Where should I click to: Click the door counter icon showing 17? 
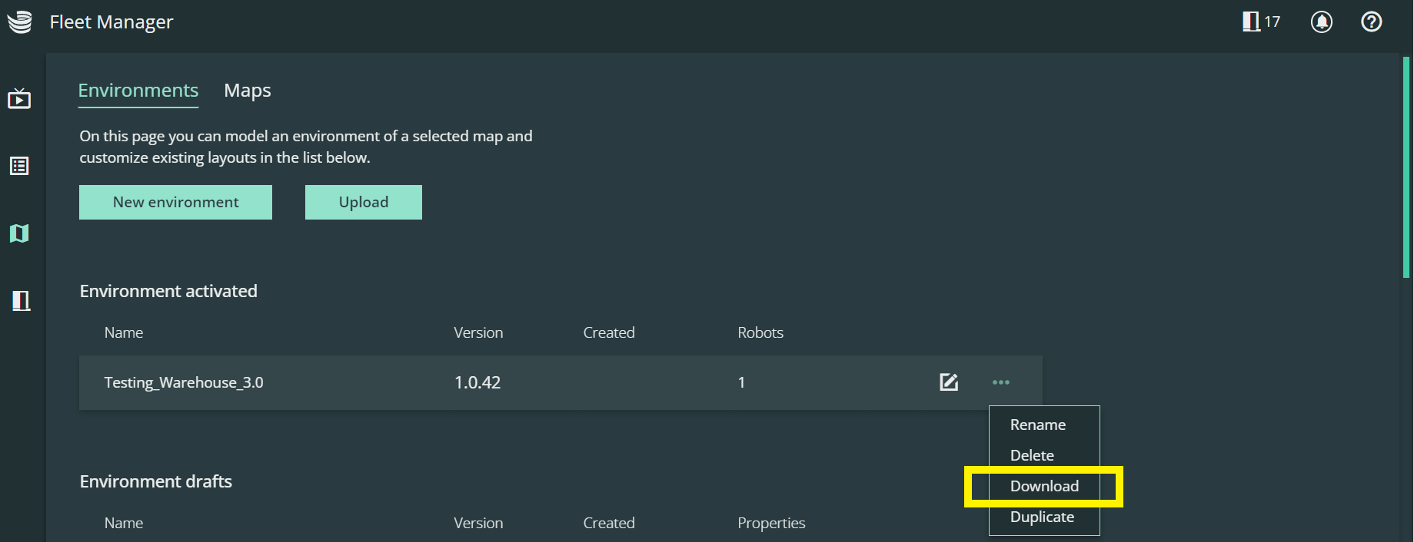pos(1261,21)
